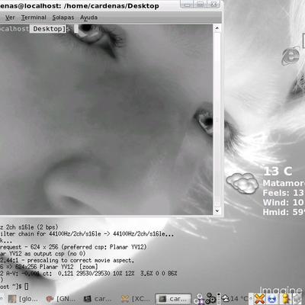Screen dimensions: 305x305
Task: Click the terminal vertical scrollbar track
Action: point(217,120)
